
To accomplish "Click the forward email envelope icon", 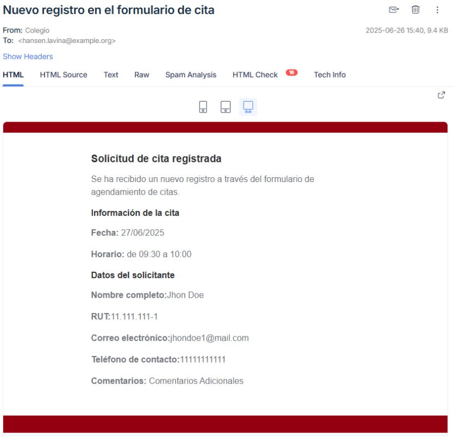I will click(394, 10).
